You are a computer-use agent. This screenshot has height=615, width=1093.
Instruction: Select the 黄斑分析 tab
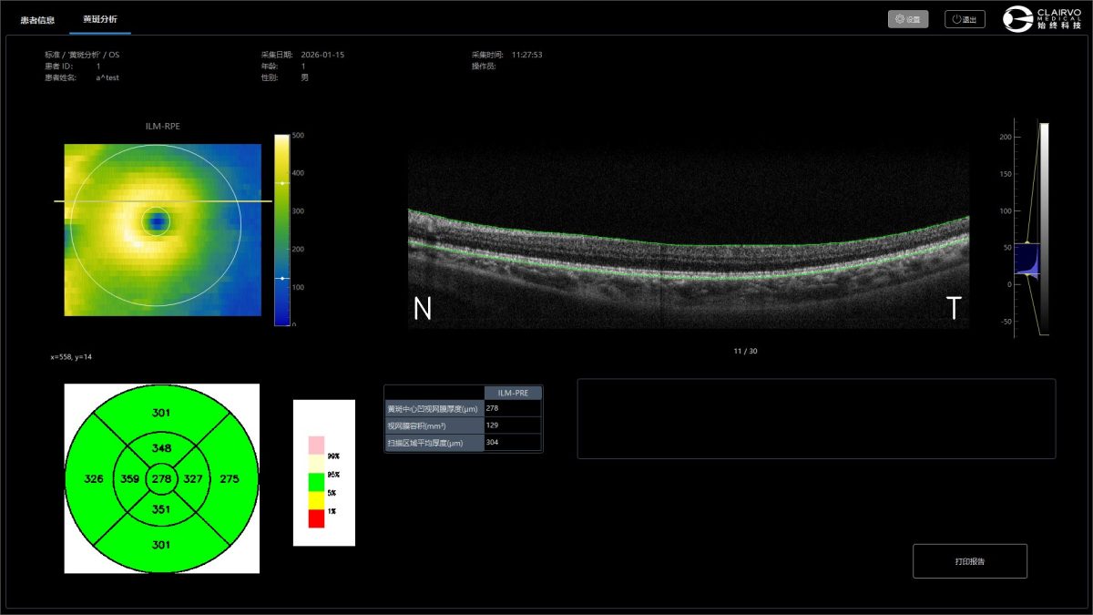(x=99, y=19)
